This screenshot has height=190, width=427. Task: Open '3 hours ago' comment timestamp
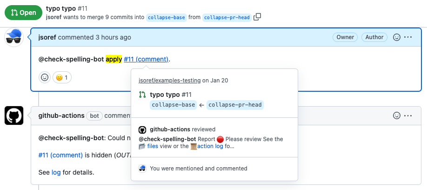(x=113, y=37)
